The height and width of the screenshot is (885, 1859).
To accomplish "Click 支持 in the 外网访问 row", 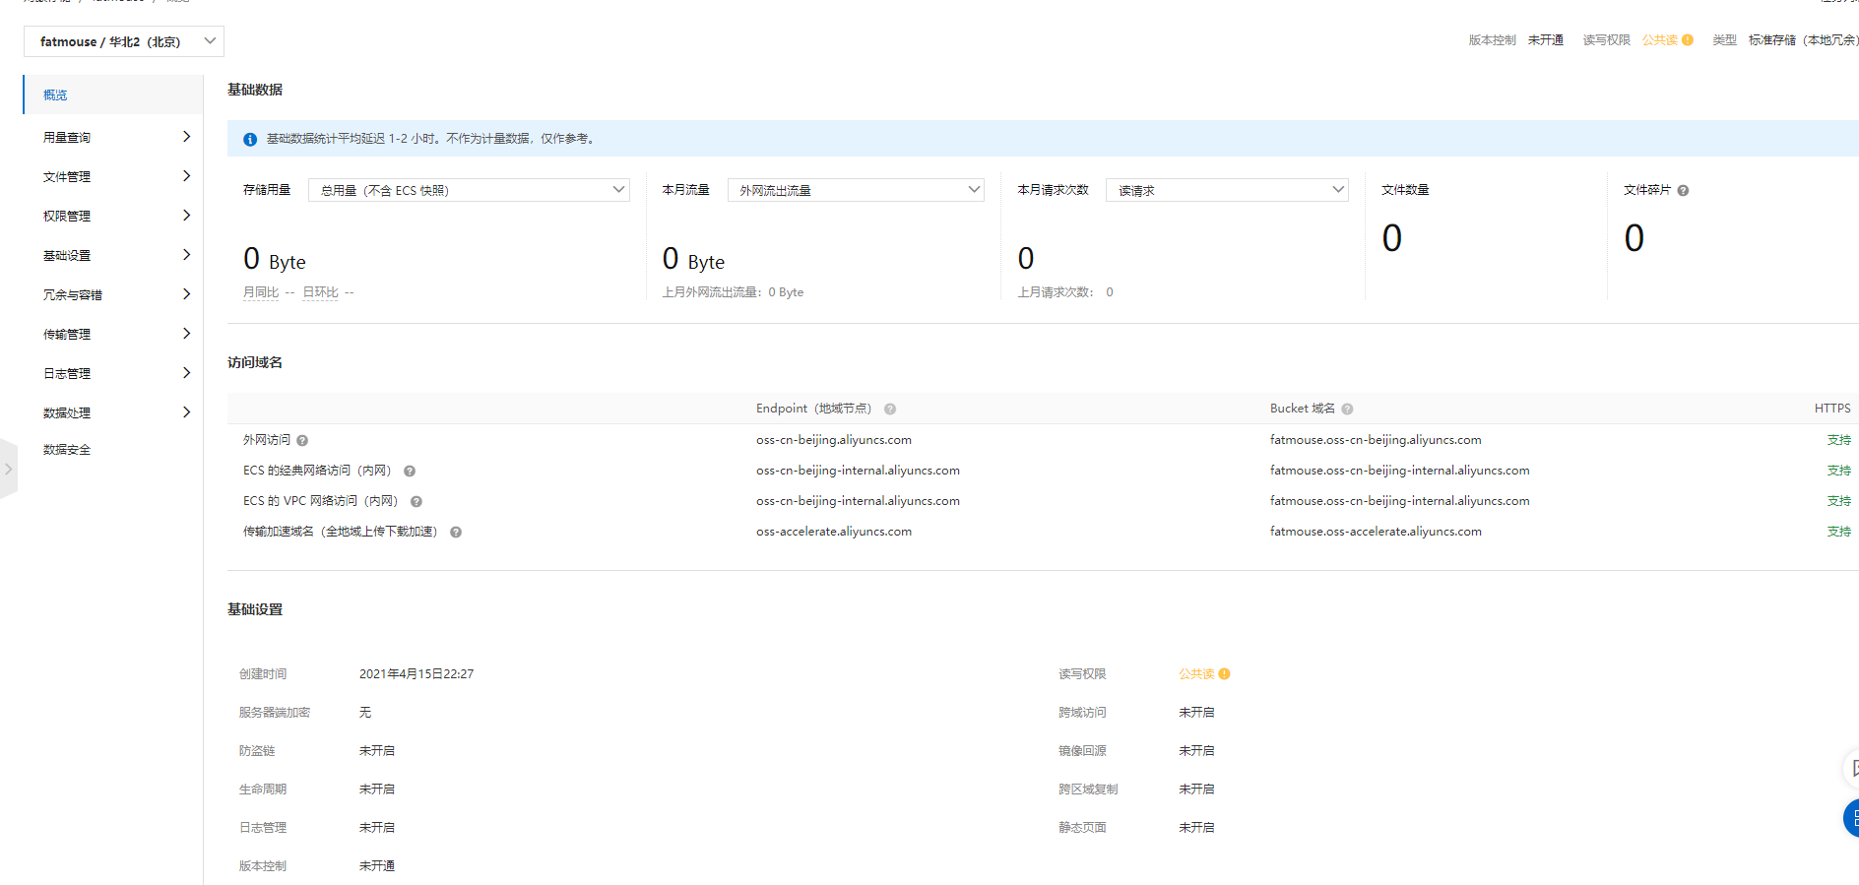I will 1839,440.
